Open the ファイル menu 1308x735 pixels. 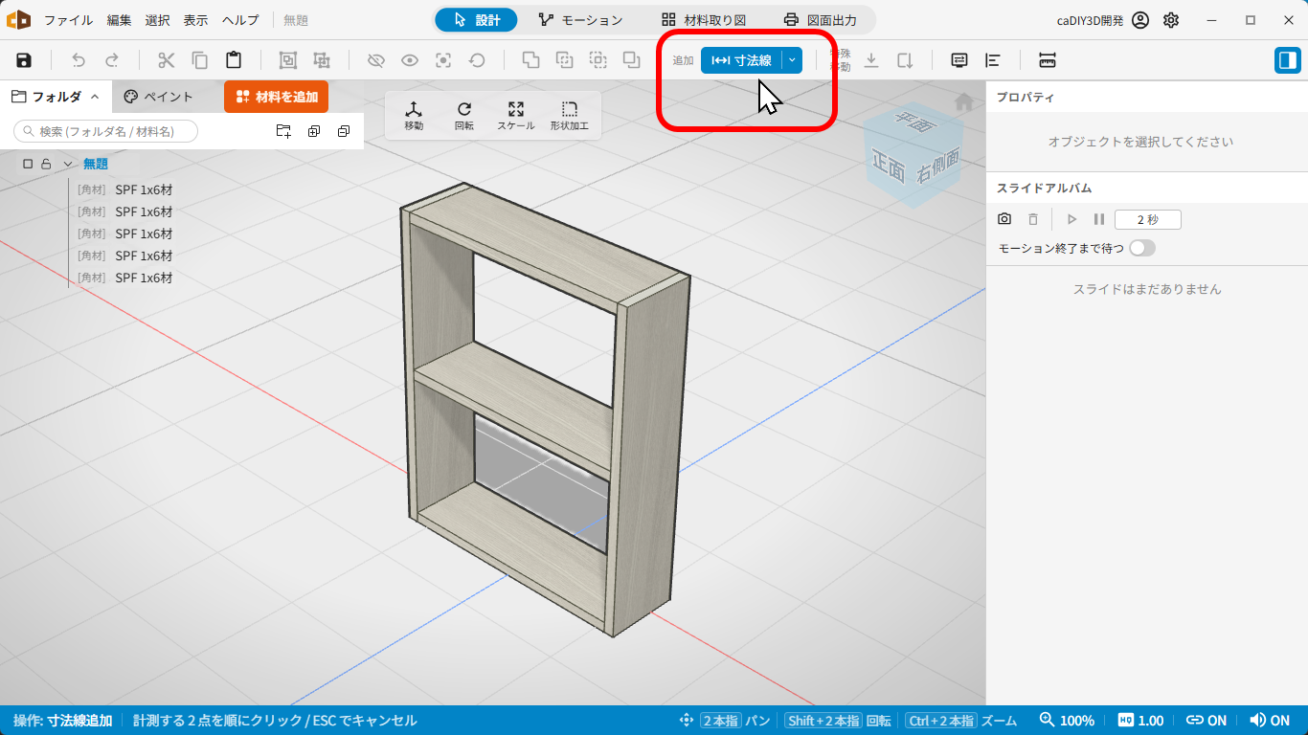[69, 20]
